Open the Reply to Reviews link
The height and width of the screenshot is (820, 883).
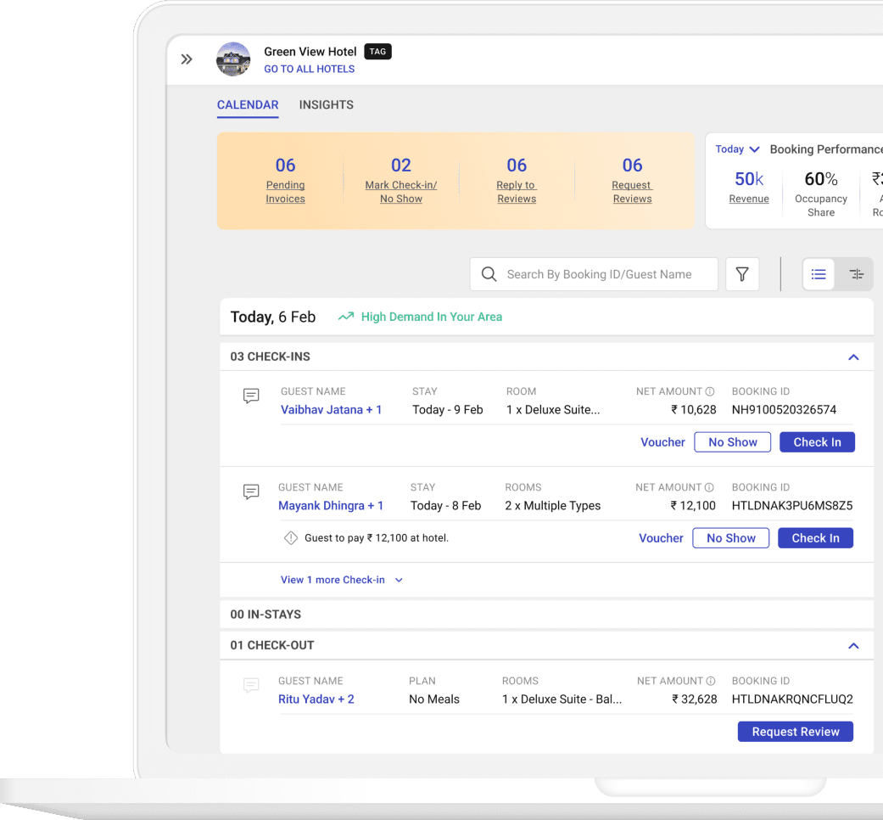pyautogui.click(x=517, y=180)
